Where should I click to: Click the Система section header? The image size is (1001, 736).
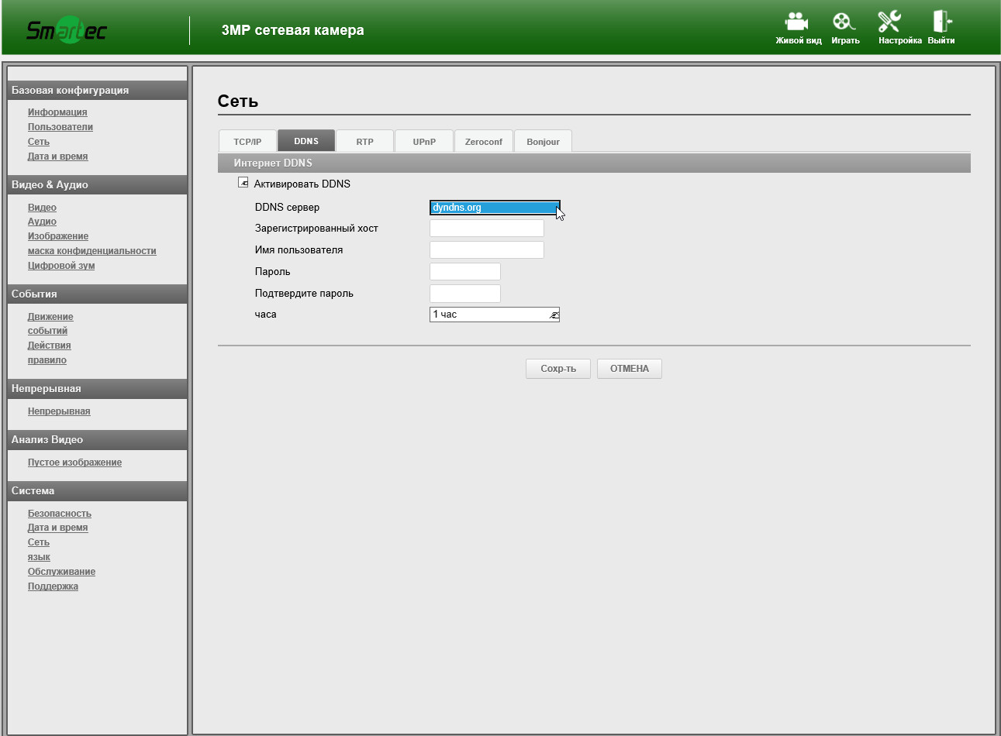pos(97,490)
